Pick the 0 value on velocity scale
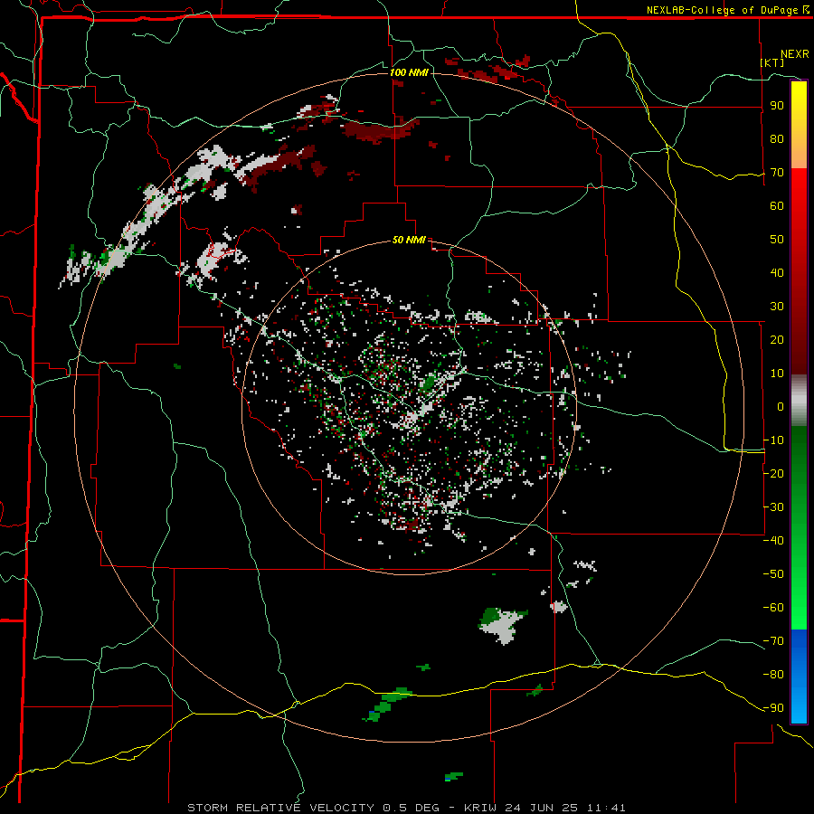The height and width of the screenshot is (814, 814). coord(781,407)
